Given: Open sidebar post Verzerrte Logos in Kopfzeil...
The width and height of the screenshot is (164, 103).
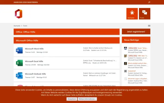Looking at the screenshot, I should click(x=138, y=79).
